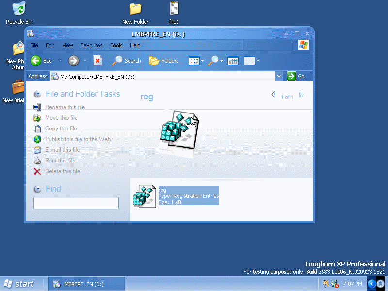This screenshot has width=388, height=291.
Task: Click the green Go arrow button
Action: [291, 76]
